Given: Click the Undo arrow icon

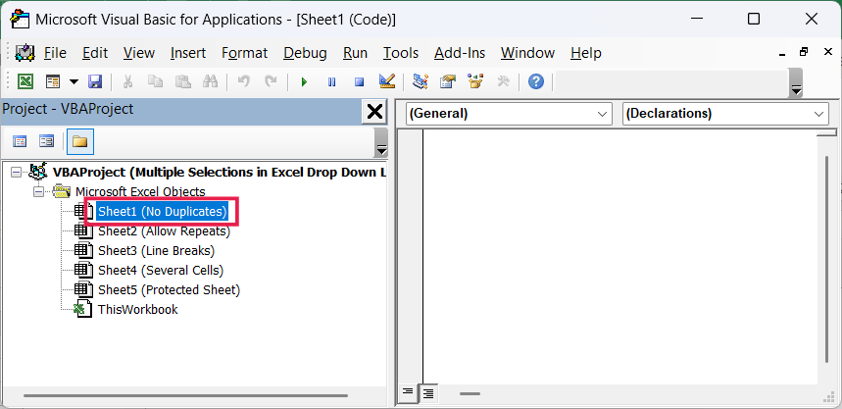Looking at the screenshot, I should pos(243,81).
